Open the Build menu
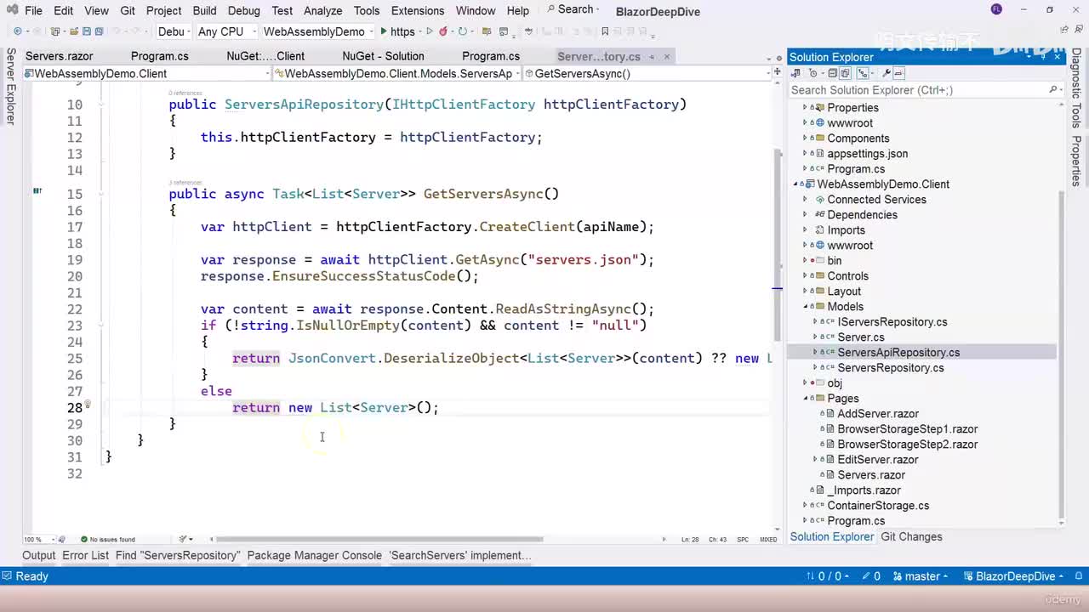1089x612 pixels. coord(204,10)
